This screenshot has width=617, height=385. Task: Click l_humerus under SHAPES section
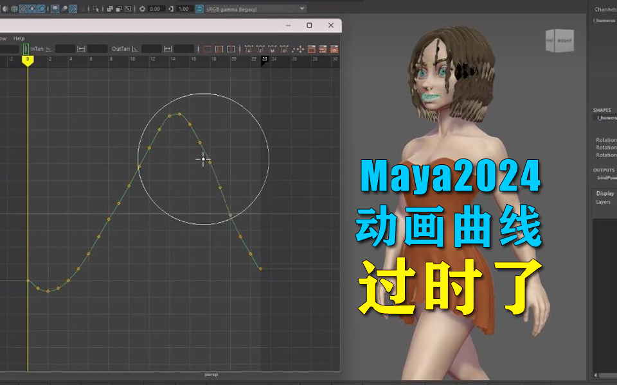607,118
